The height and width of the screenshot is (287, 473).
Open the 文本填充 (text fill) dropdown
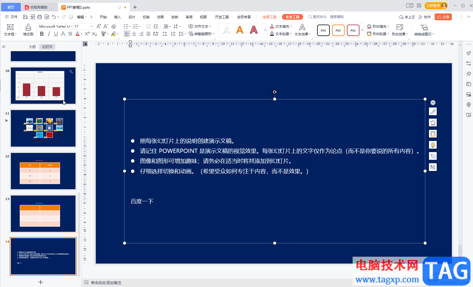pyautogui.click(x=281, y=26)
